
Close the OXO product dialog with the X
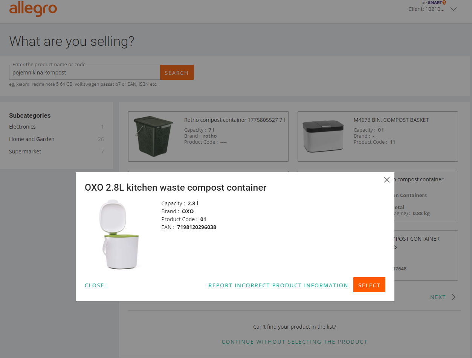pos(386,180)
